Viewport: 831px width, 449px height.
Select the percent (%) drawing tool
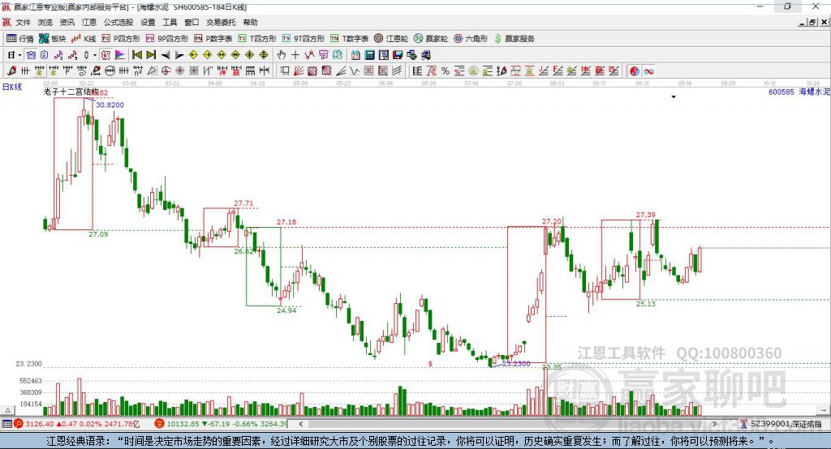[446, 71]
